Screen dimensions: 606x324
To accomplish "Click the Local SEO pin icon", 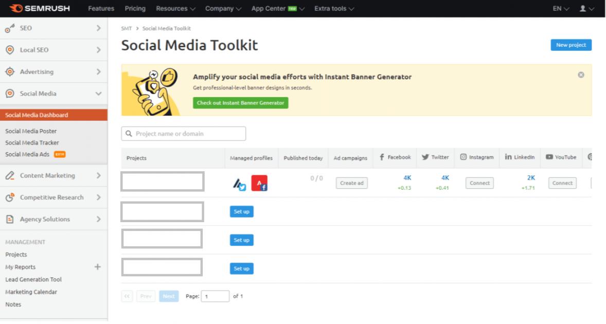I will point(9,50).
